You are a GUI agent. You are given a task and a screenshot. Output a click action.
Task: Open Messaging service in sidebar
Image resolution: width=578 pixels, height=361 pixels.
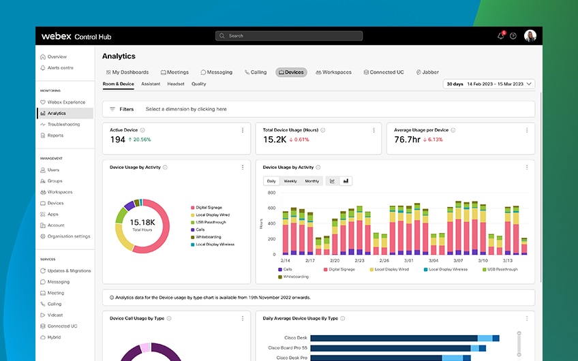tap(55, 282)
